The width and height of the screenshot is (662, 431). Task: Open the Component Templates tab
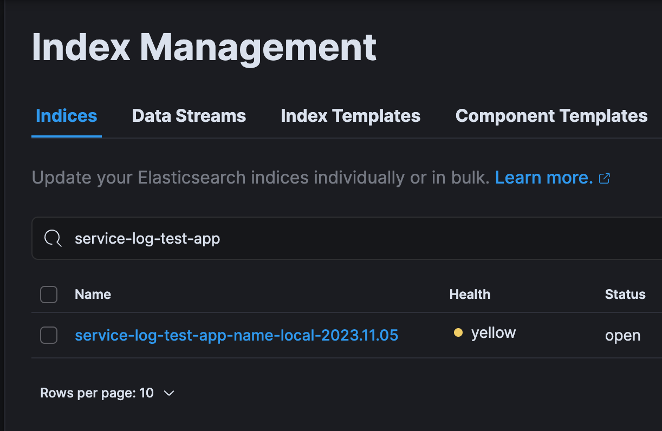coord(551,116)
